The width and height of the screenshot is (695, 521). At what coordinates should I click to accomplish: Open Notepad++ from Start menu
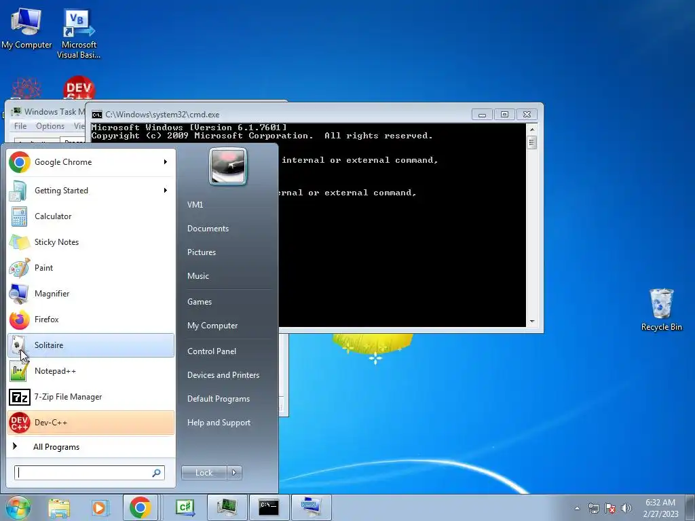click(x=91, y=371)
